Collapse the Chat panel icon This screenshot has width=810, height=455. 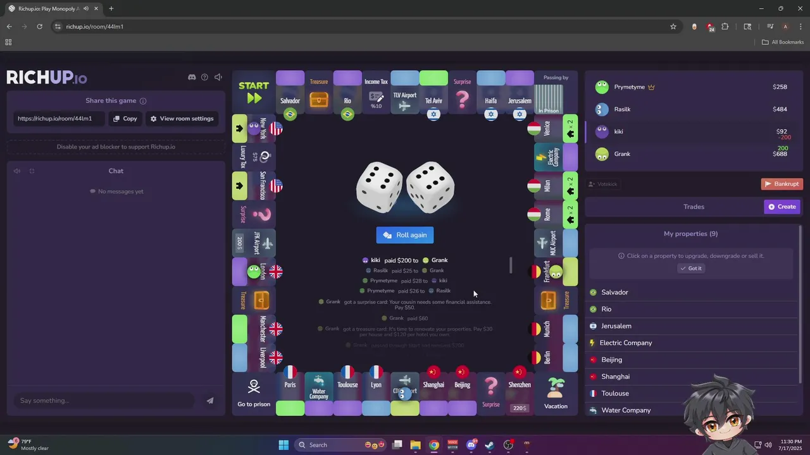point(32,171)
